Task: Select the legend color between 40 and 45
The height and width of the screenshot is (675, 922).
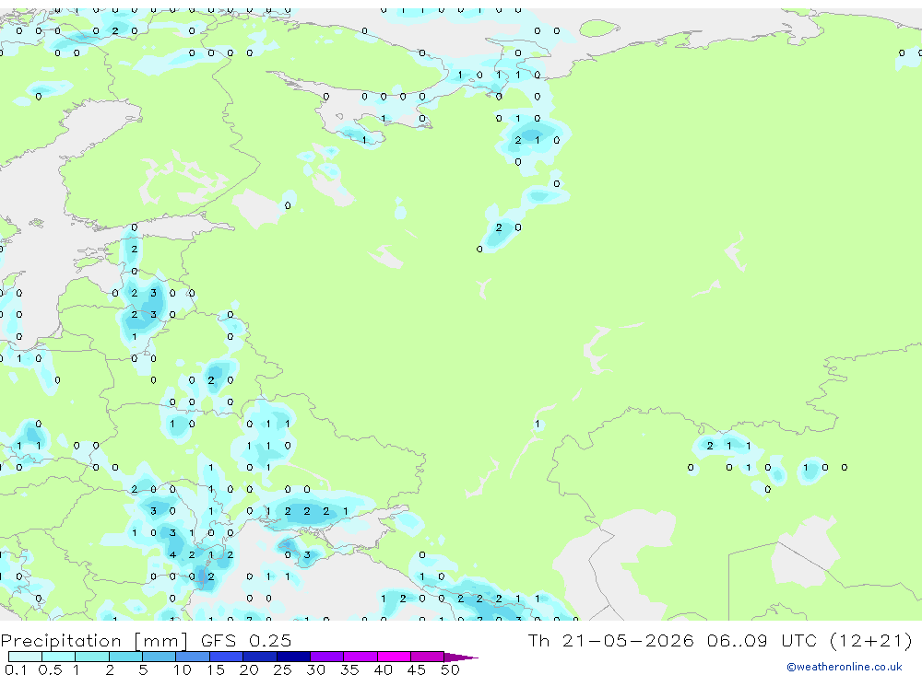Action: (x=394, y=657)
